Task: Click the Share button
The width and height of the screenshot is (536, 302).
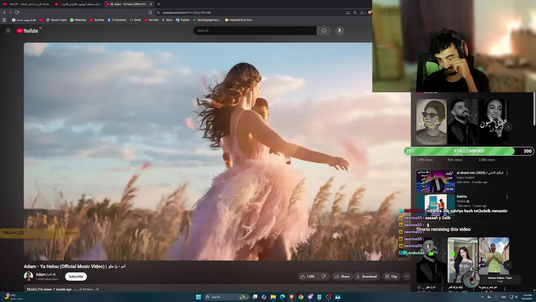Action: [x=342, y=276]
